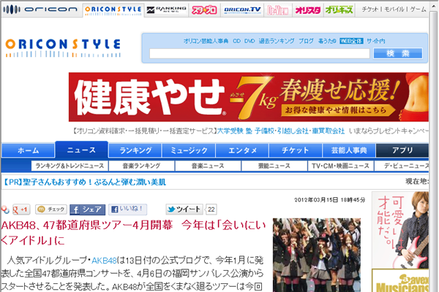The width and height of the screenshot is (439, 292).
Task: Open 引越し会社 link
Action: point(293,131)
